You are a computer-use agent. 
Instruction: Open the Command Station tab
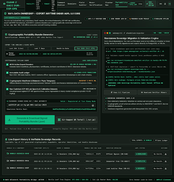click(61, 4)
